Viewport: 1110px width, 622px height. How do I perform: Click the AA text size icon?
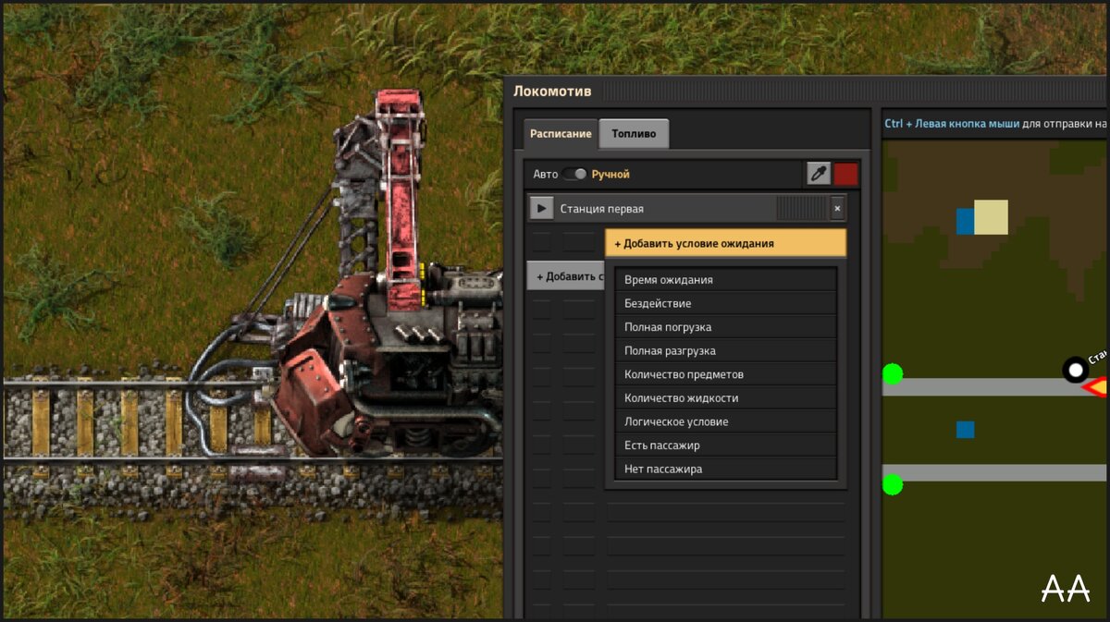tap(1066, 588)
